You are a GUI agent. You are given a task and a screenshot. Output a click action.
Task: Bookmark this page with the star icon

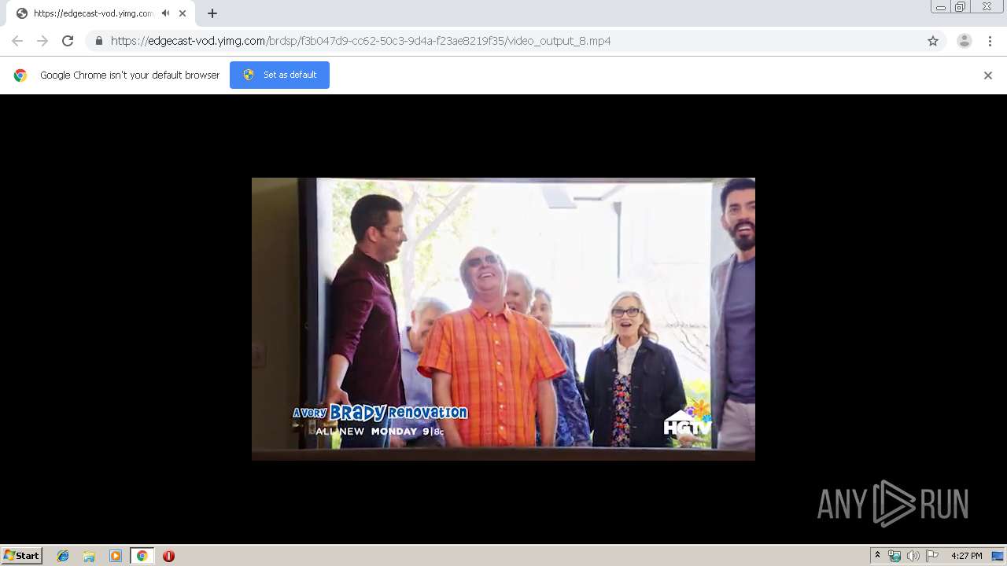933,41
